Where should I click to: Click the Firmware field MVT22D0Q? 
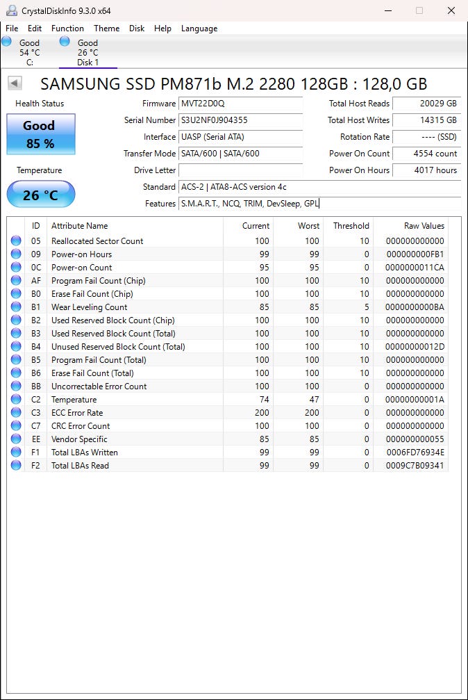(x=240, y=104)
